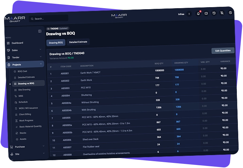Viewport: 243px width, 168px height.
Task: Click the Edit Quantities button
Action: click(x=223, y=51)
